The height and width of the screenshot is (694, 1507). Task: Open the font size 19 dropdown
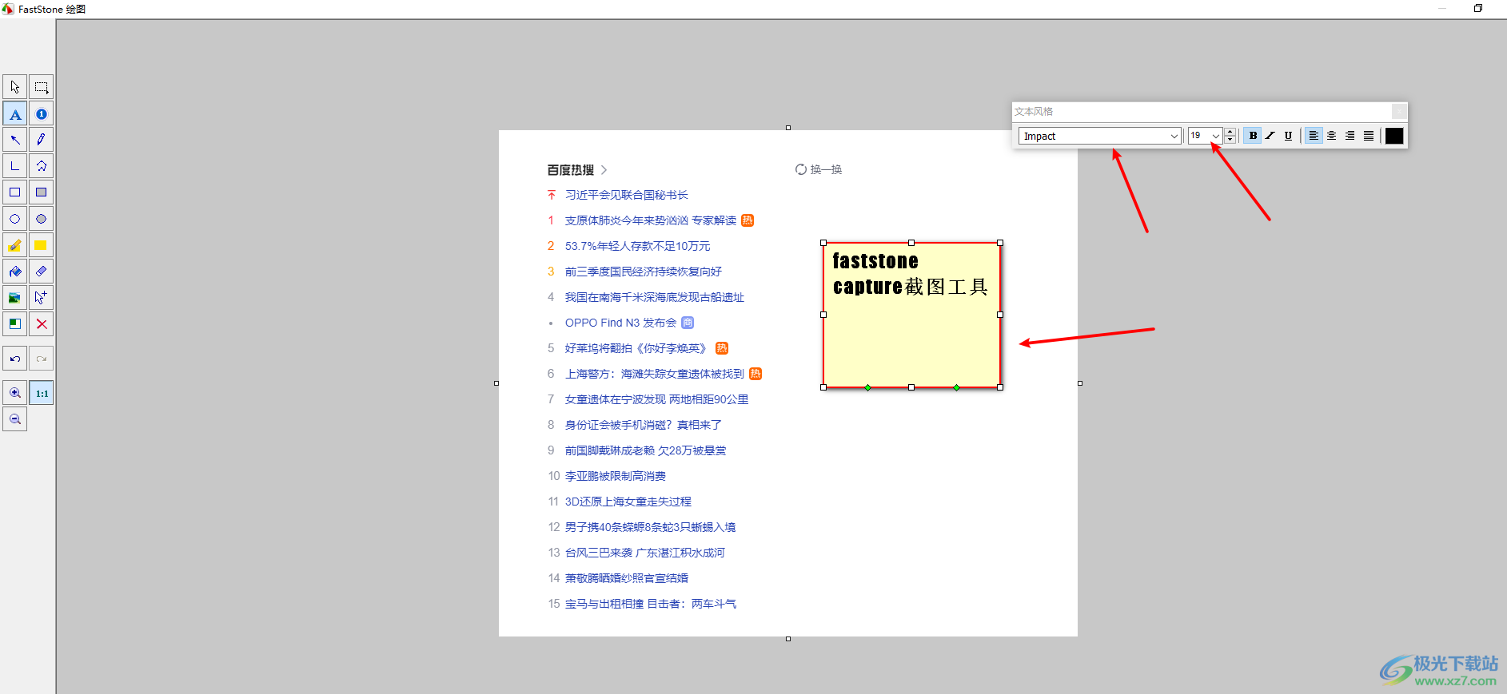point(1215,137)
